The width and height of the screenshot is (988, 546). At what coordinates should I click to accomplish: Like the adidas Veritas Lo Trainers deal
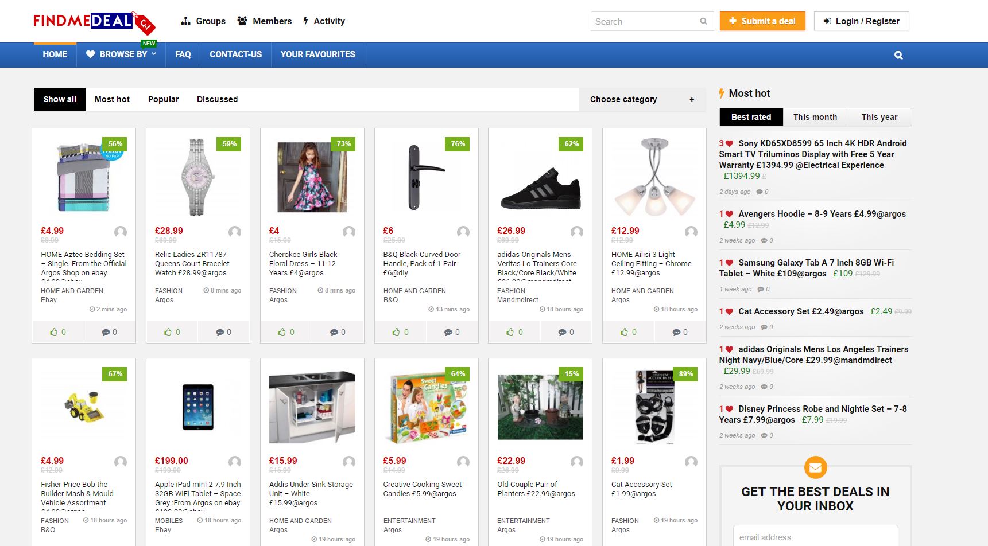click(515, 332)
